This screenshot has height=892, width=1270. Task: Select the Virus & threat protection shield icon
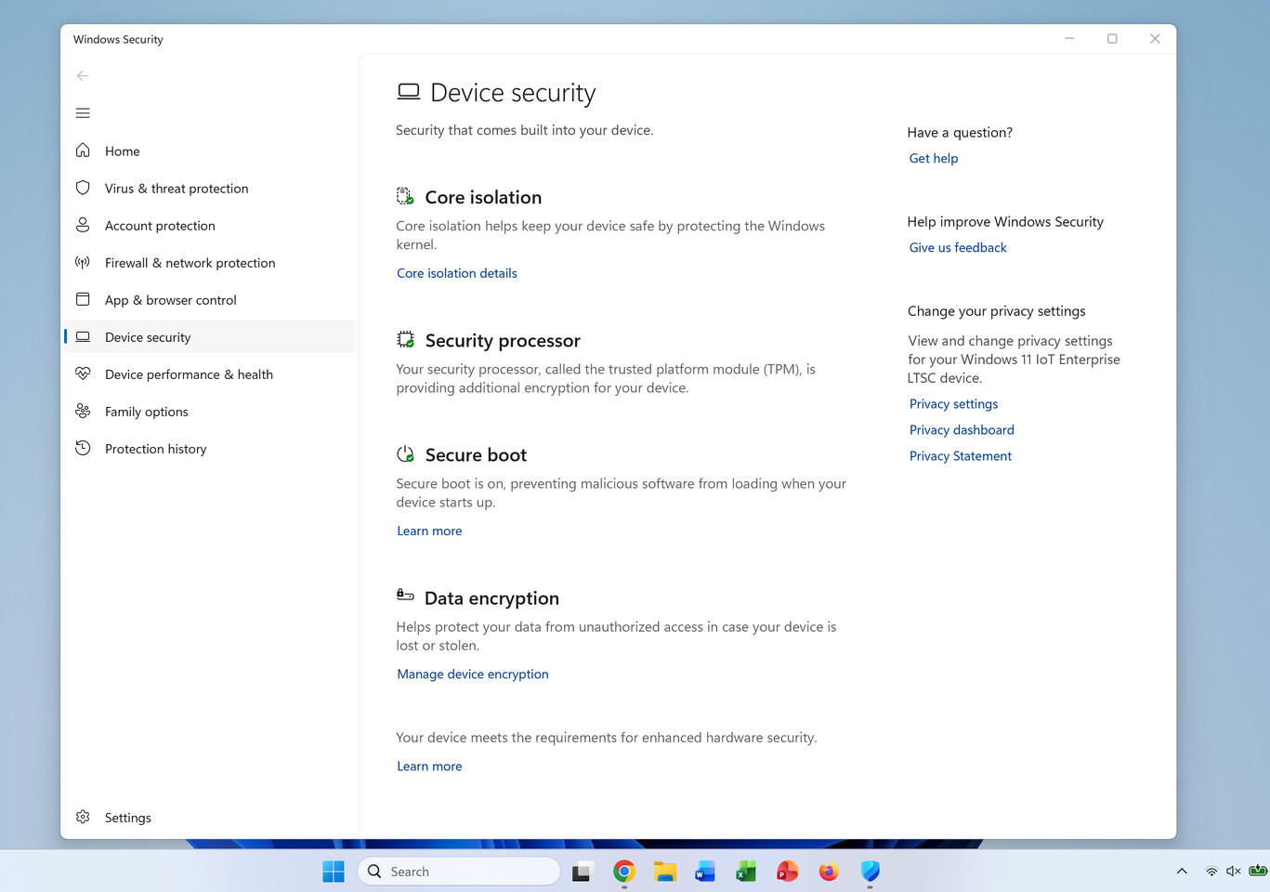[83, 188]
